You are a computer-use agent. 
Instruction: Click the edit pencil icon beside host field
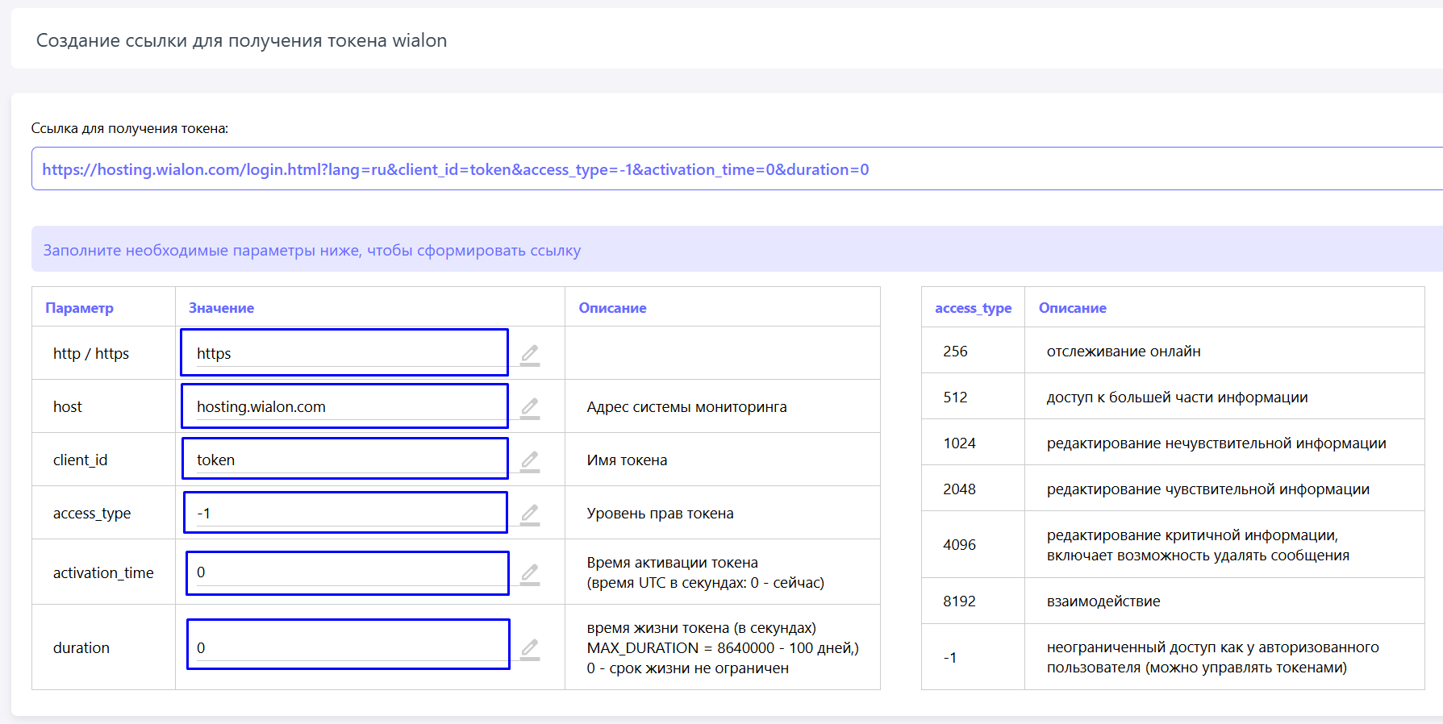point(529,407)
